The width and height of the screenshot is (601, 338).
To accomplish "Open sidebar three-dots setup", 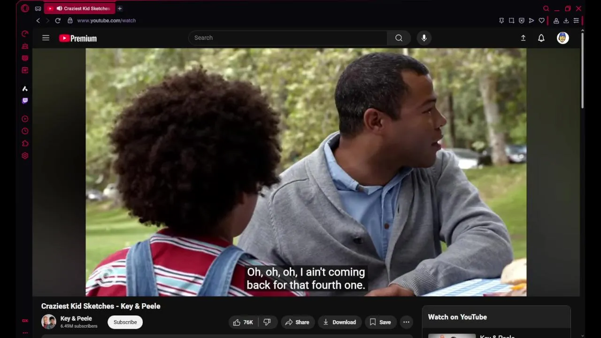I will coord(25,333).
